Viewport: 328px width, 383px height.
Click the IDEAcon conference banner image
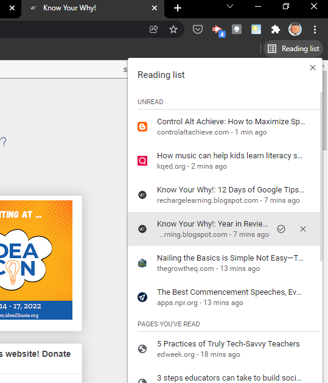(36, 260)
